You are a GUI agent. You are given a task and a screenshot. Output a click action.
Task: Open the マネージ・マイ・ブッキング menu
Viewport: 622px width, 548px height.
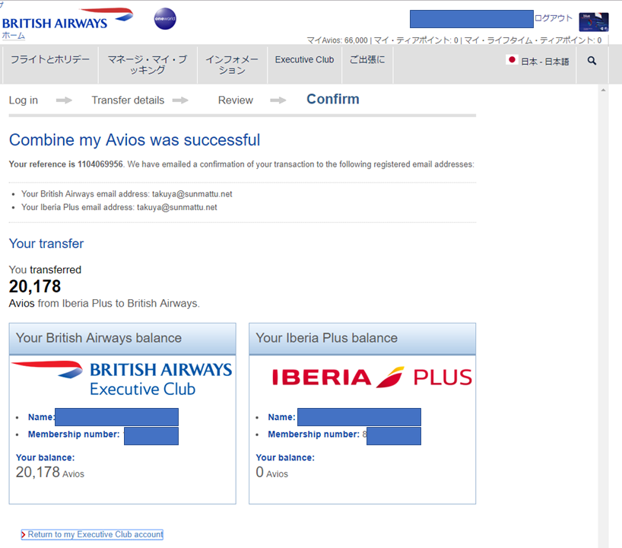[147, 65]
